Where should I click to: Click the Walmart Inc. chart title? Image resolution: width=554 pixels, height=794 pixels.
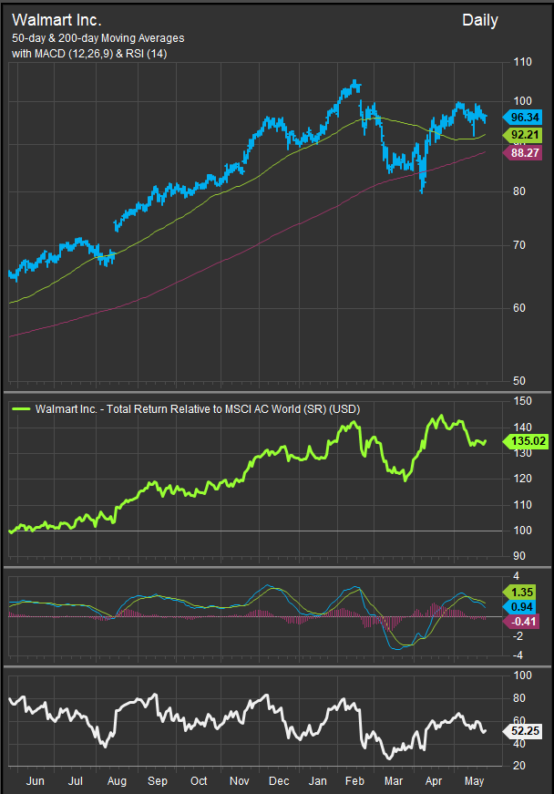point(56,18)
